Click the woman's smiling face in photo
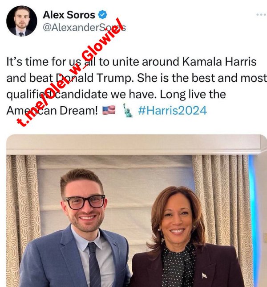 (177, 218)
